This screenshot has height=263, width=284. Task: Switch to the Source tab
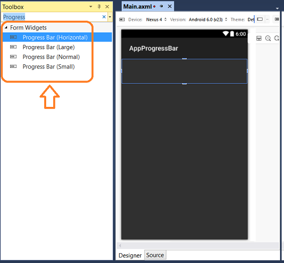155,255
